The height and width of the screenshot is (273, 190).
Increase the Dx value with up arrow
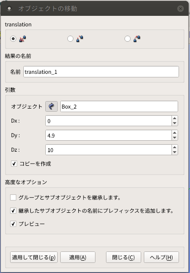[175, 118]
